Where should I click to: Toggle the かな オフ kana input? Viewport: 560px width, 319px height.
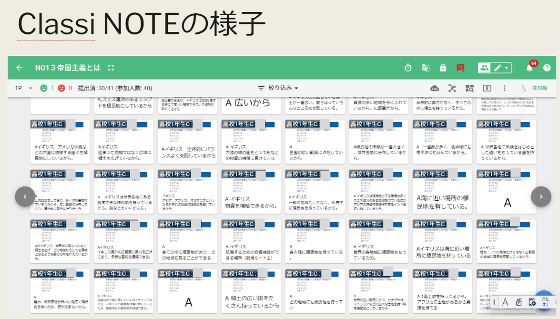545,302
